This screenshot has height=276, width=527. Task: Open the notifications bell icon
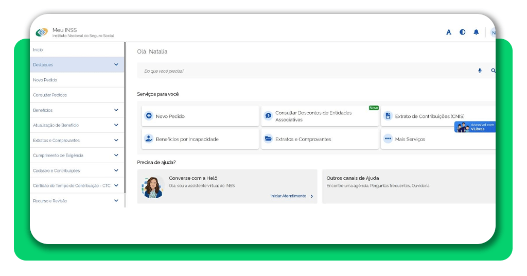(x=476, y=32)
